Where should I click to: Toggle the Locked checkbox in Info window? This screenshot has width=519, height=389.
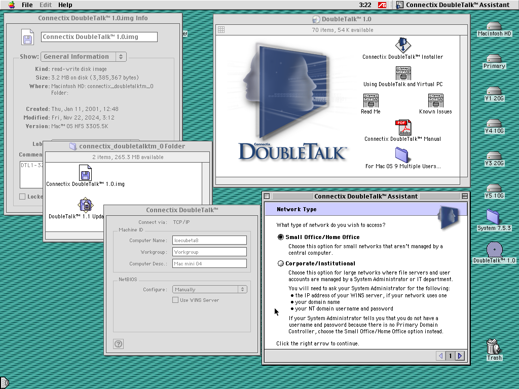click(x=22, y=197)
